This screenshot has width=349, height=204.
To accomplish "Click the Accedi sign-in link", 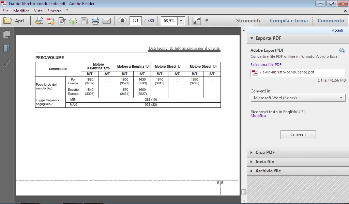I will pyautogui.click(x=337, y=30).
